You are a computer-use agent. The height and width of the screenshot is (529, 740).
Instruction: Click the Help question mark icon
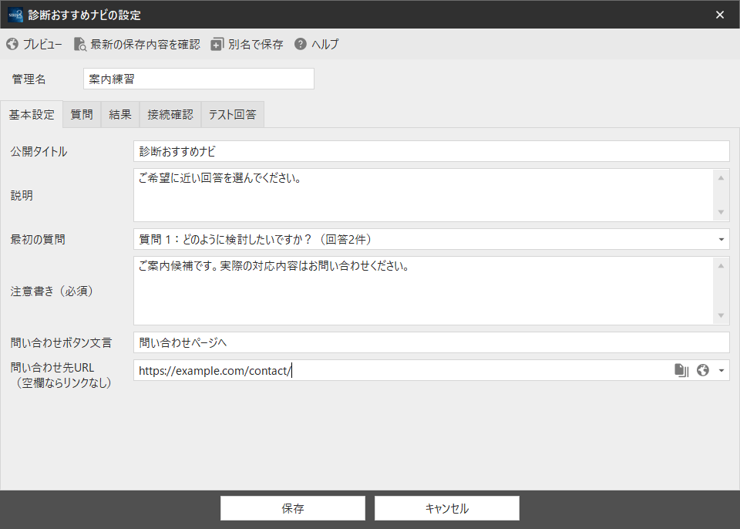tap(301, 44)
